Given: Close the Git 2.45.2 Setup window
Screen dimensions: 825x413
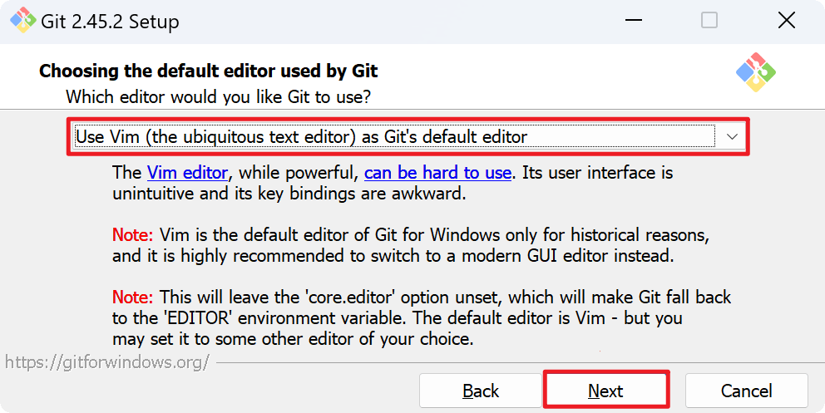Looking at the screenshot, I should pyautogui.click(x=786, y=21).
